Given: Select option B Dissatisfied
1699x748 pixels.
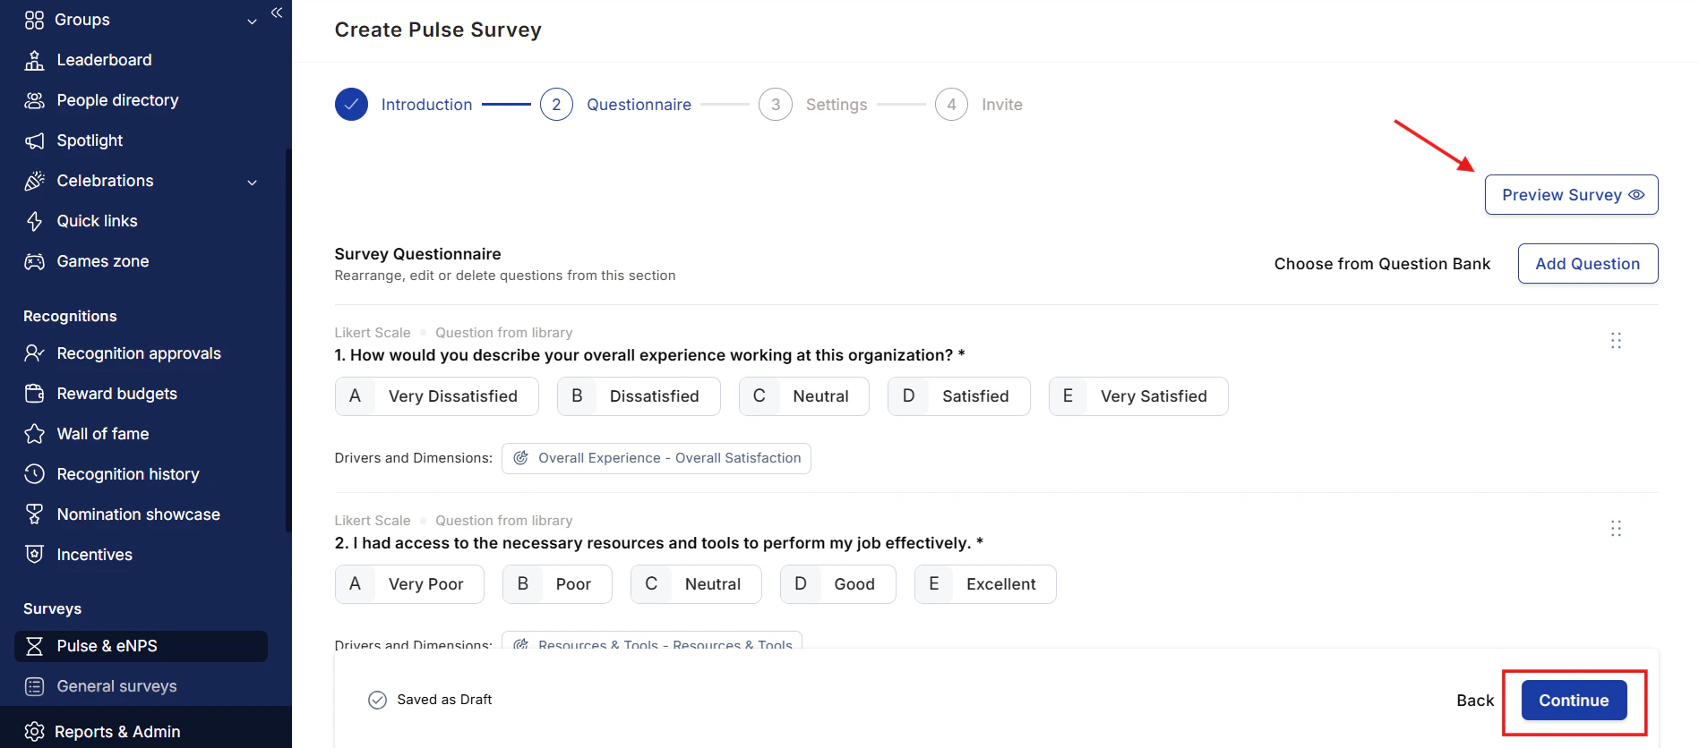Looking at the screenshot, I should pos(639,396).
